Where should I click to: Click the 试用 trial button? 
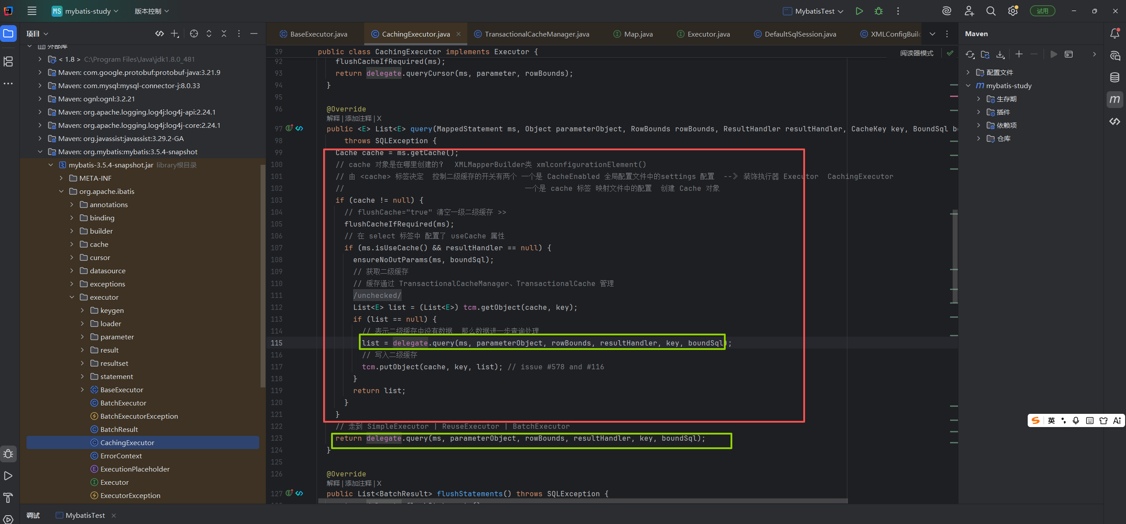[x=1042, y=11]
